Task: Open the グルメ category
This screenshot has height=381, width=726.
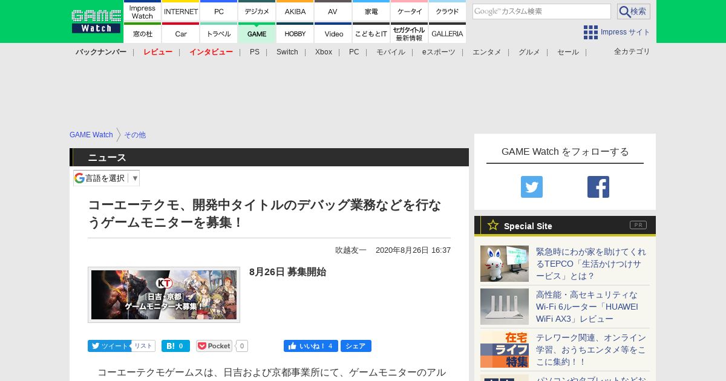Action: coord(529,52)
